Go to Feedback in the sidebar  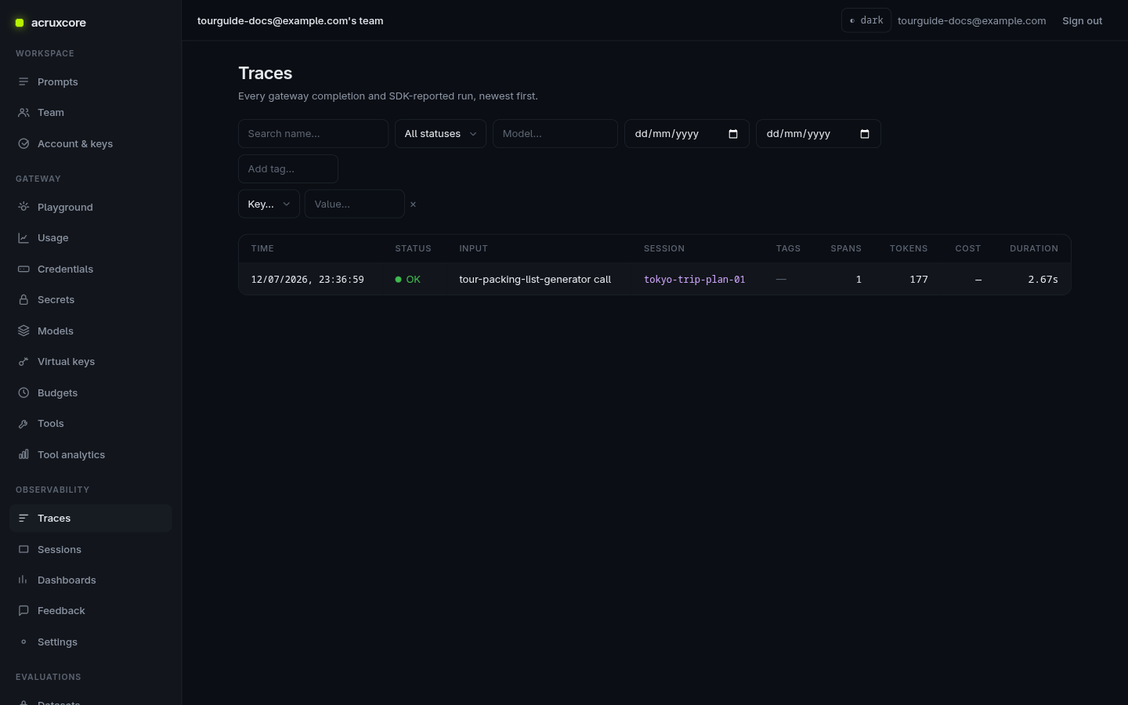pos(61,611)
